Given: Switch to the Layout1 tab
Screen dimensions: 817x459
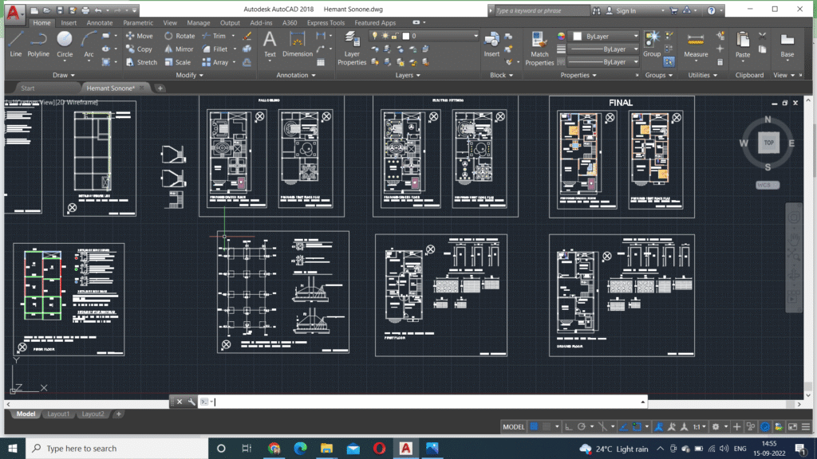Looking at the screenshot, I should pos(57,414).
